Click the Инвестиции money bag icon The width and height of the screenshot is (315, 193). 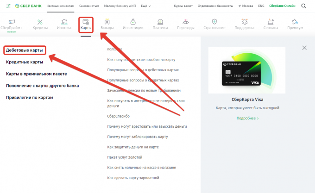tap(133, 22)
